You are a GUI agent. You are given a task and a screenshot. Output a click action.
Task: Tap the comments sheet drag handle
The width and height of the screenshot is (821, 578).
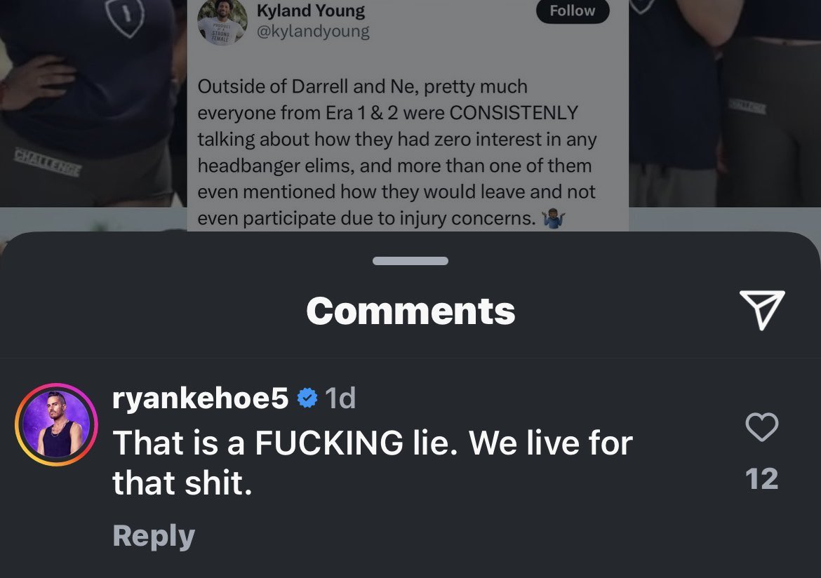(x=410, y=261)
